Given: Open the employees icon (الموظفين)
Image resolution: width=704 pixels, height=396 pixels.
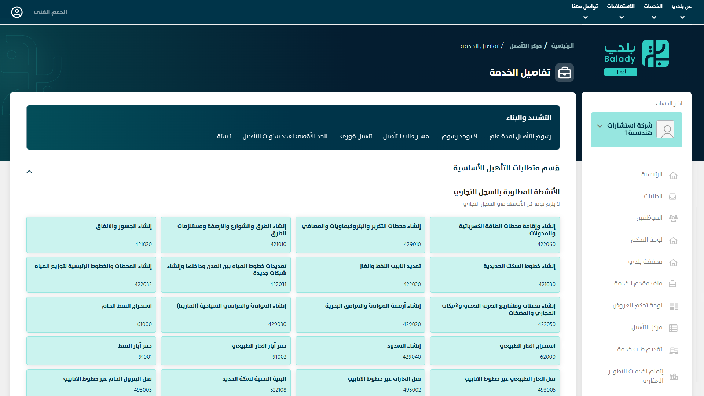Looking at the screenshot, I should click(x=673, y=218).
